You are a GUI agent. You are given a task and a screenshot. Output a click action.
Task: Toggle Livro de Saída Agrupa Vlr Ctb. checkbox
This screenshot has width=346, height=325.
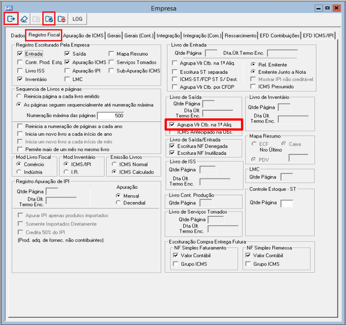[x=172, y=124]
